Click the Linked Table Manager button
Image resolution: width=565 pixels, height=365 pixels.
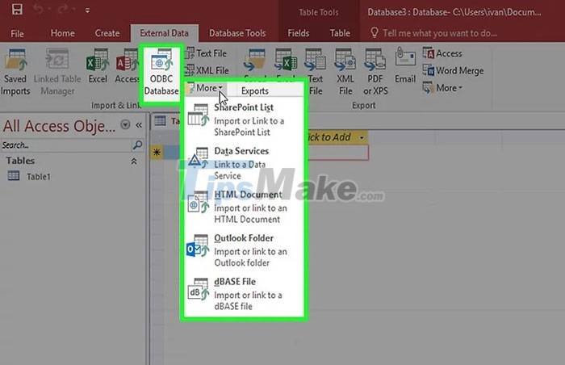[x=57, y=72]
